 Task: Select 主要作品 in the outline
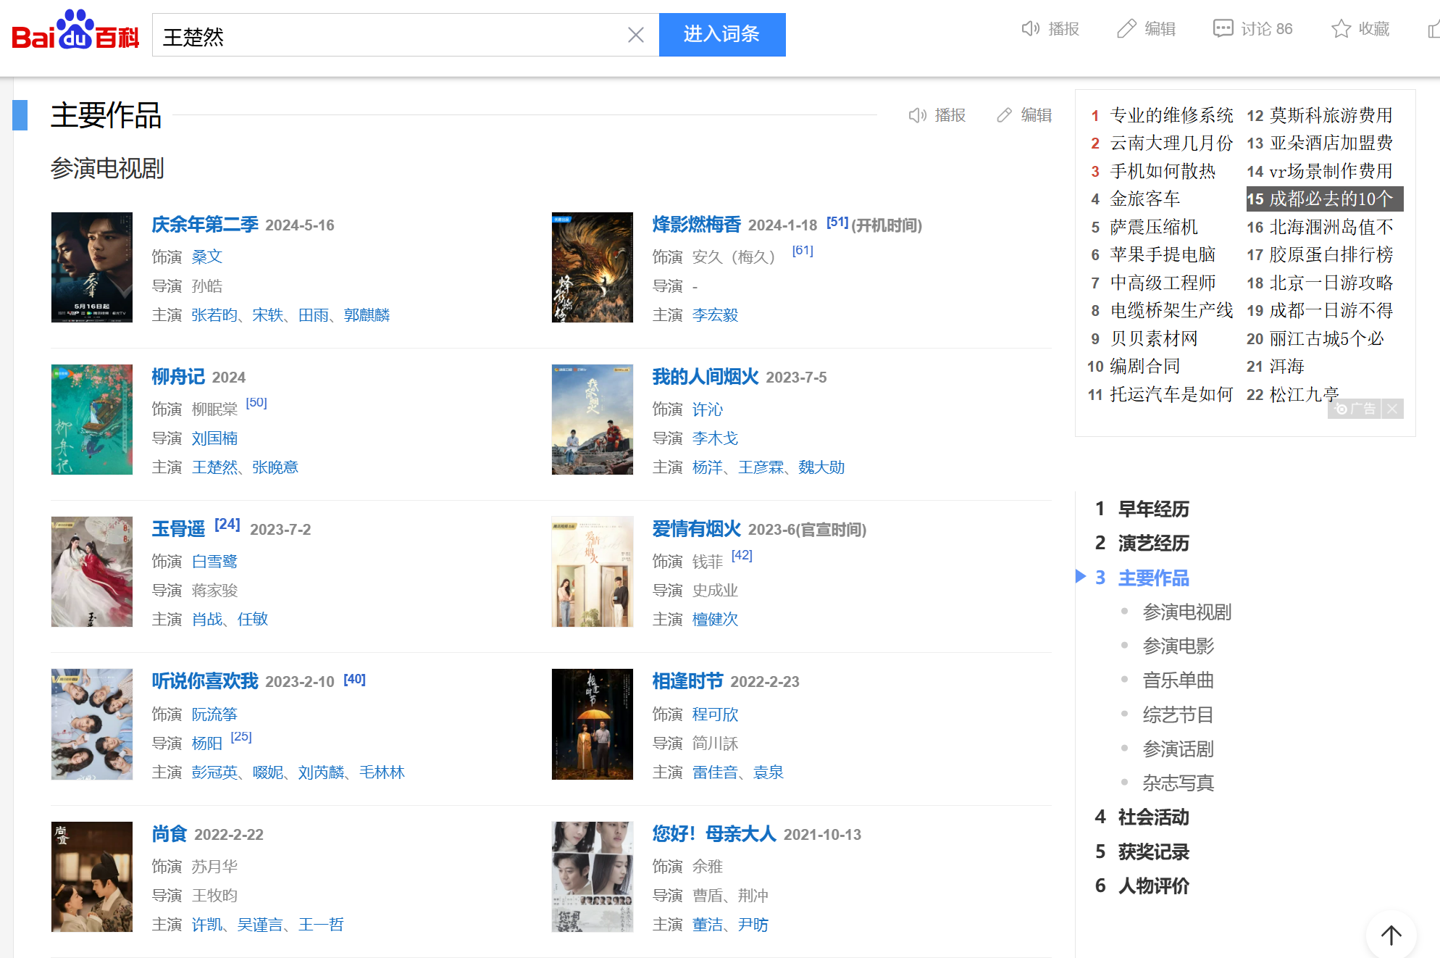pyautogui.click(x=1154, y=578)
